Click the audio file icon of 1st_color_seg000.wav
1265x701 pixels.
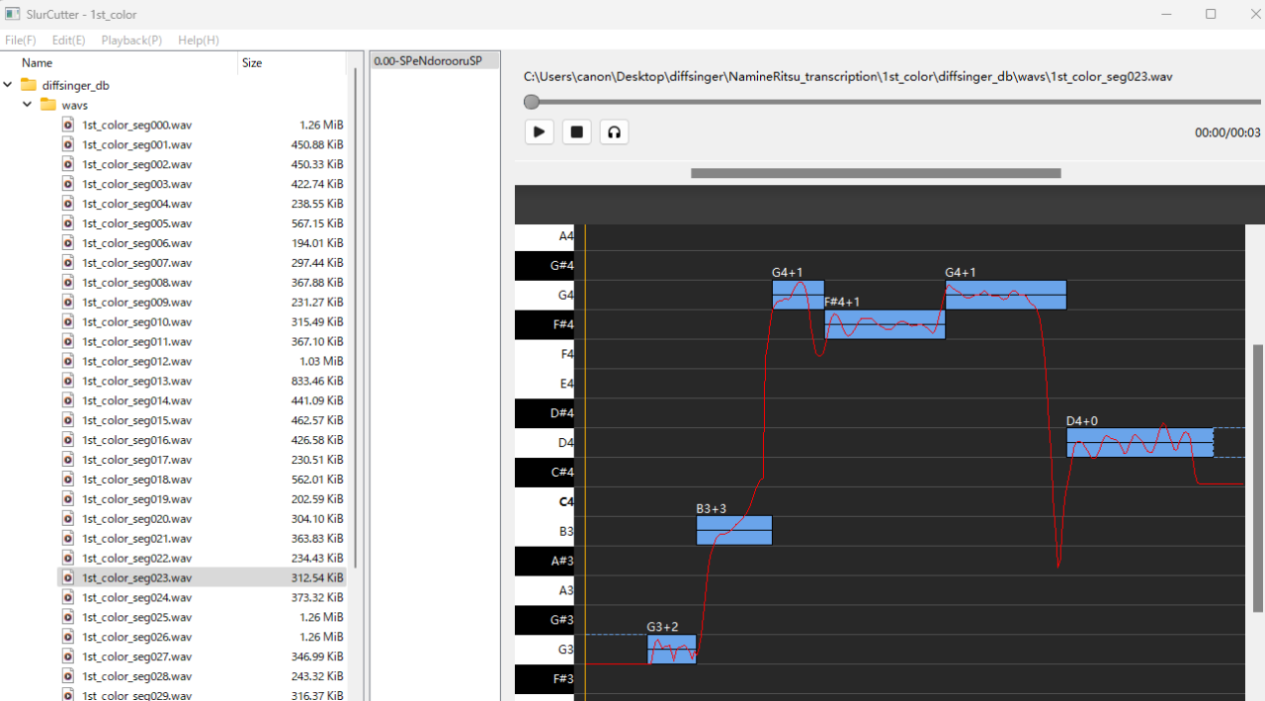coord(68,125)
